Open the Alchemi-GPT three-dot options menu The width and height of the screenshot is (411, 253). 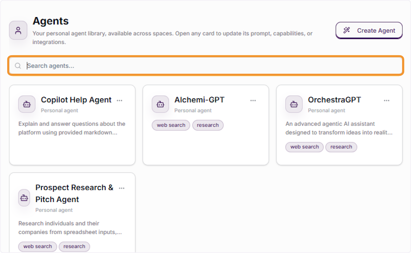click(253, 100)
